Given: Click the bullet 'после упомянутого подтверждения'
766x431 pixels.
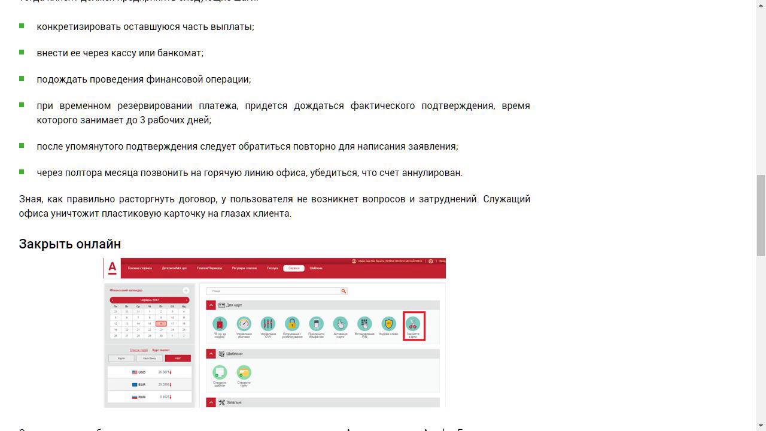Looking at the screenshot, I should coord(248,147).
